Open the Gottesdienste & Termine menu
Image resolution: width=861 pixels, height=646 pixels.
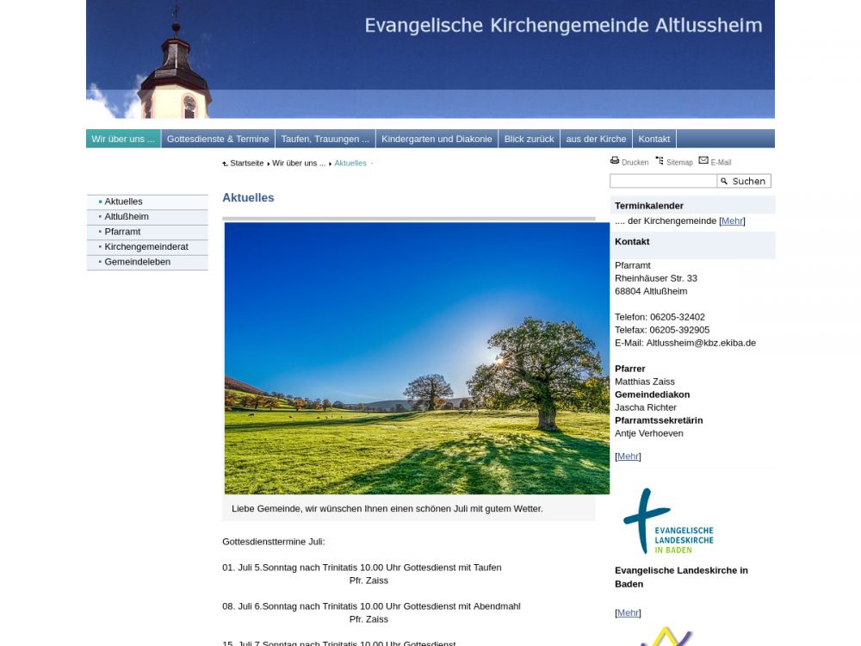pyautogui.click(x=218, y=139)
